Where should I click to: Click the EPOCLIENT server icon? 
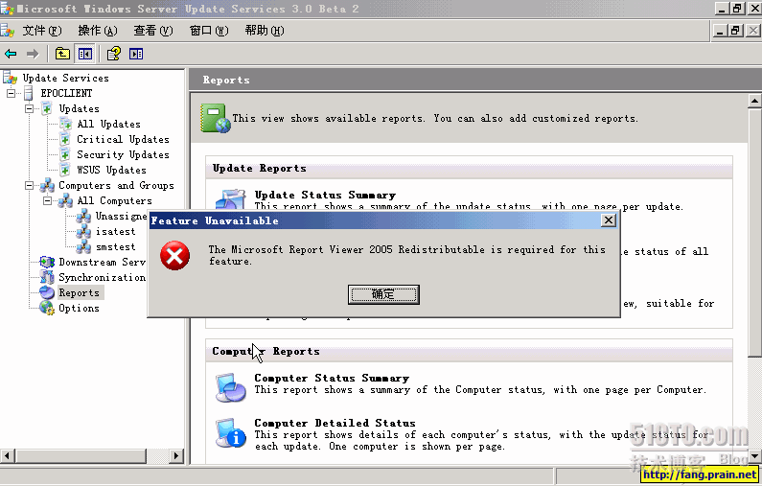[29, 93]
